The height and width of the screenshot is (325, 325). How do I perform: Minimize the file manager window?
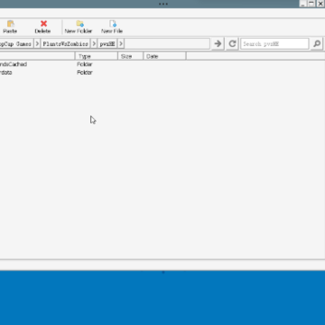(x=303, y=4)
